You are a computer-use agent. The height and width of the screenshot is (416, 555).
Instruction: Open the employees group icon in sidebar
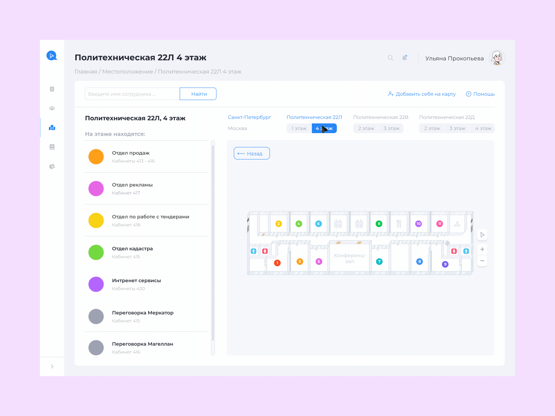(x=52, y=108)
